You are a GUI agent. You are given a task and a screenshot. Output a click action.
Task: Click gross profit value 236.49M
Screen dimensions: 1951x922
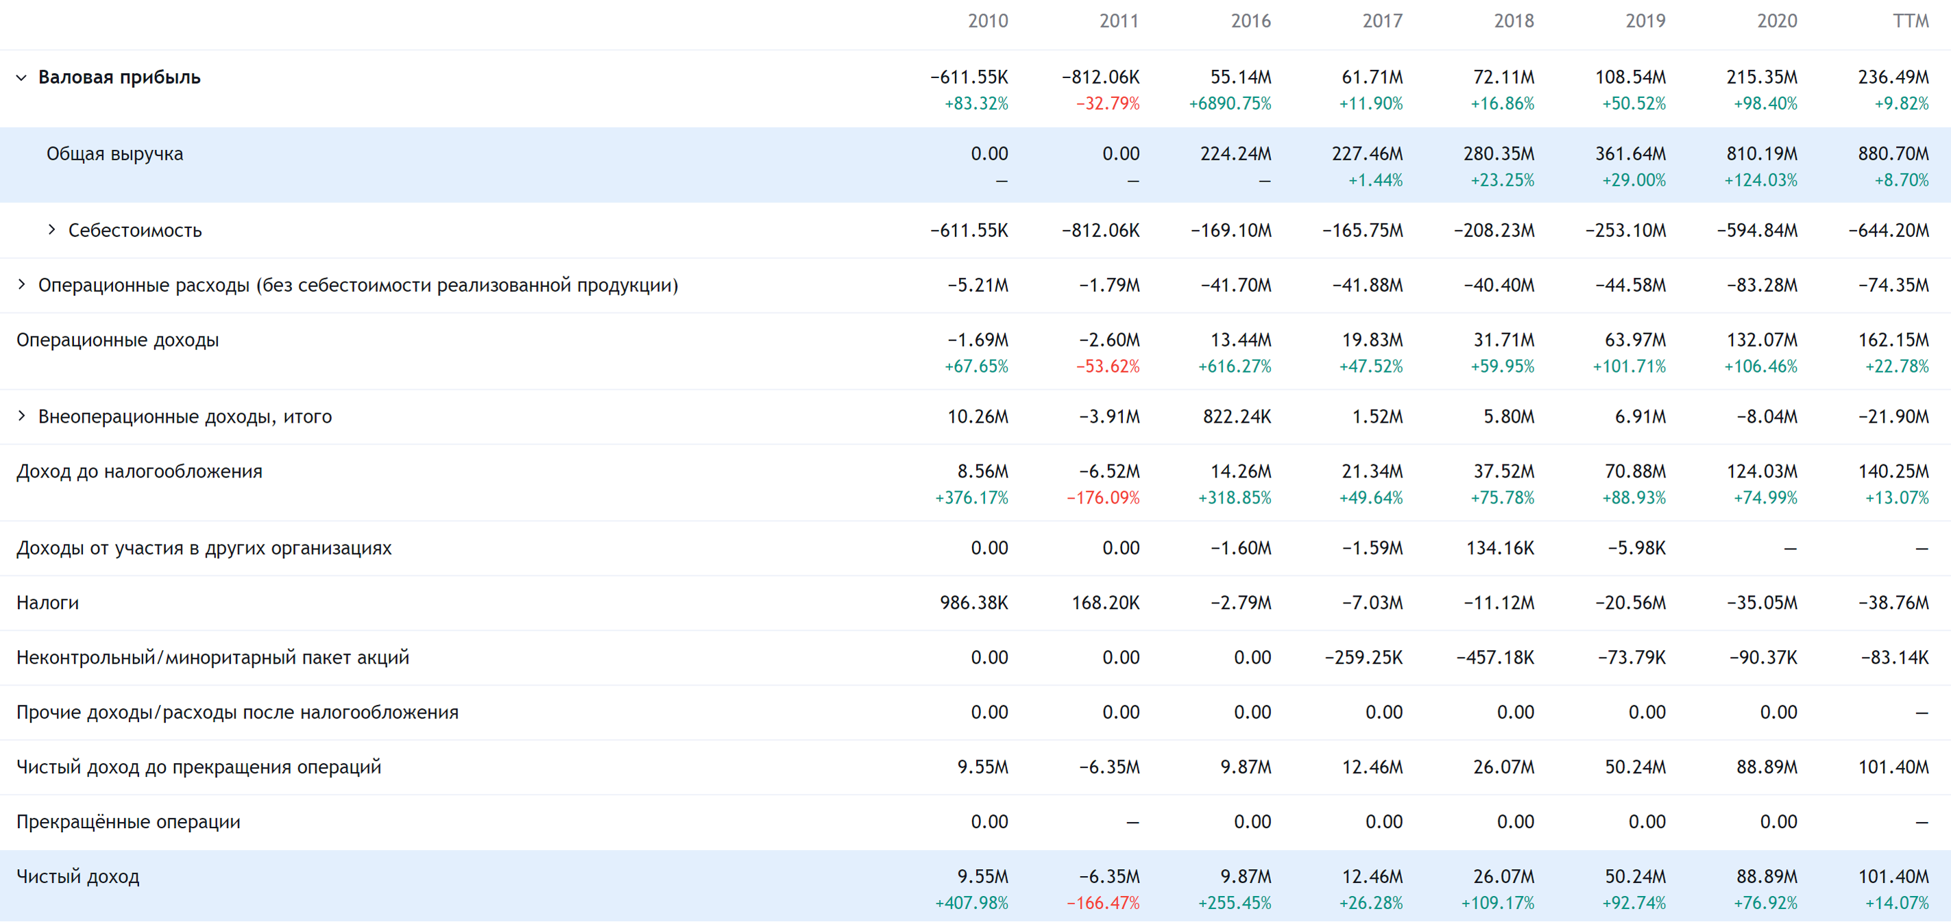pyautogui.click(x=1893, y=77)
